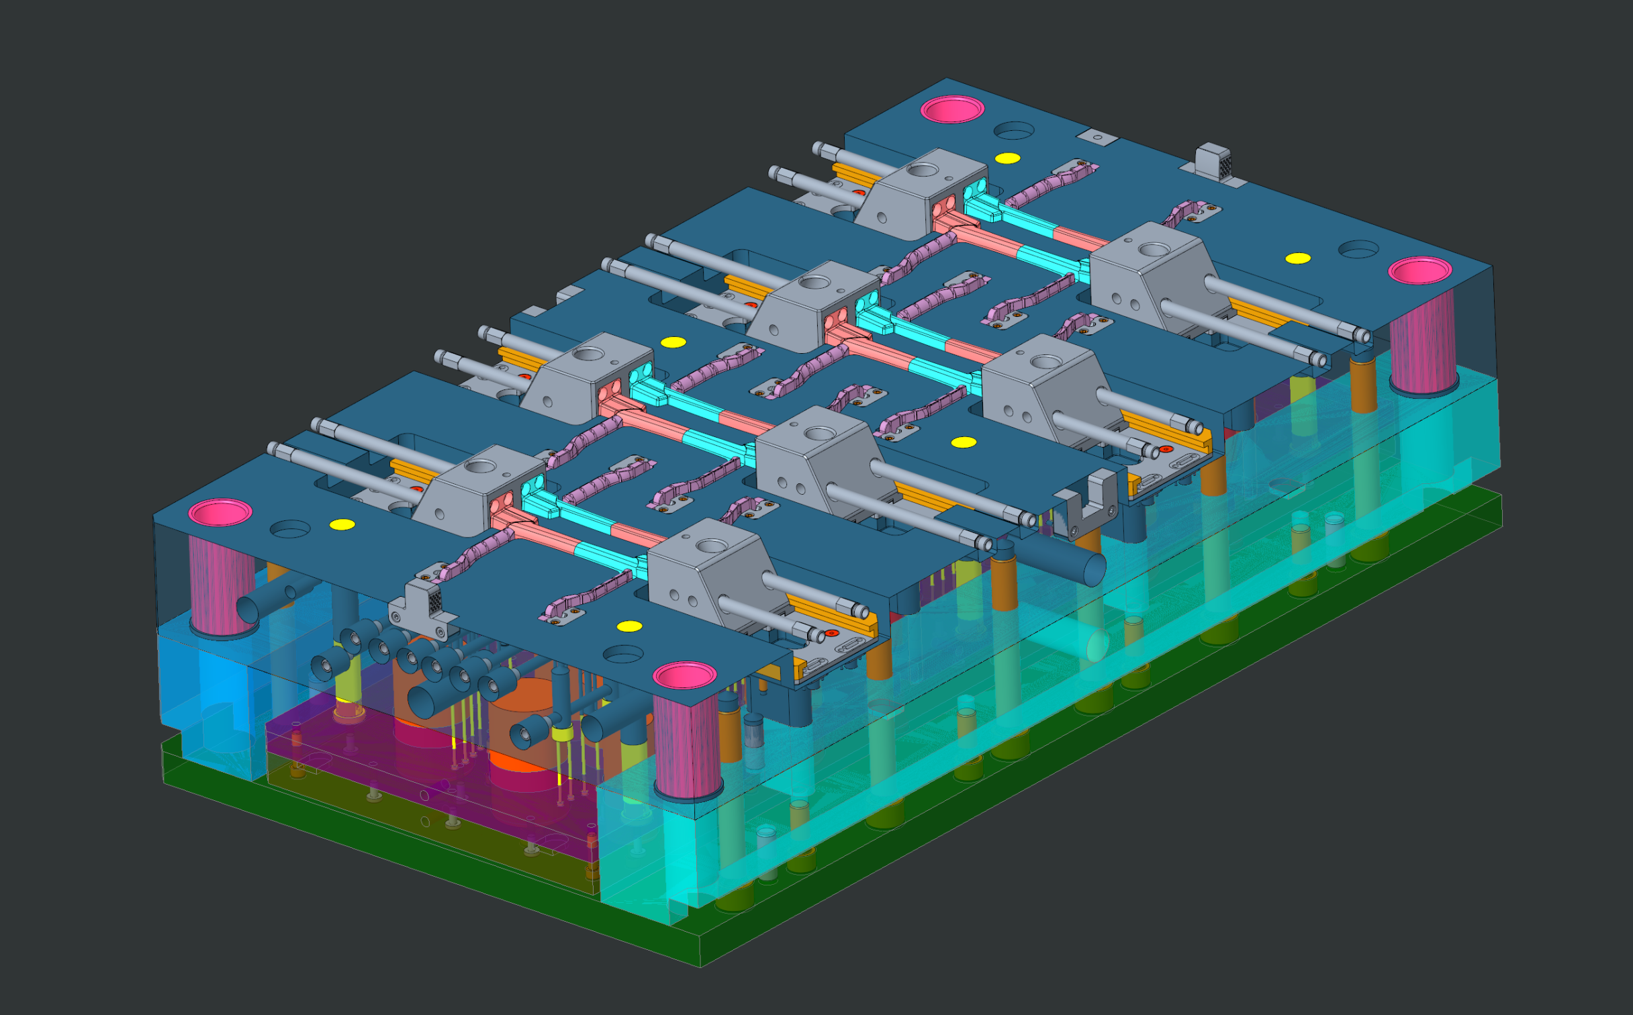Select the gray vented block on rear edge
1633x1015 pixels.
coord(1214,162)
